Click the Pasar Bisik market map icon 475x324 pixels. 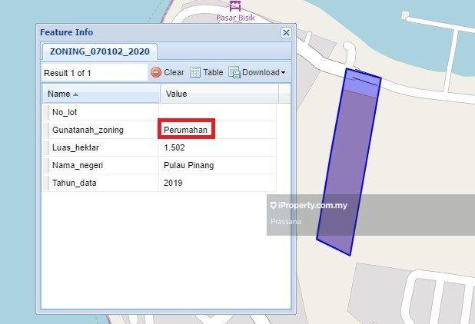235,5
